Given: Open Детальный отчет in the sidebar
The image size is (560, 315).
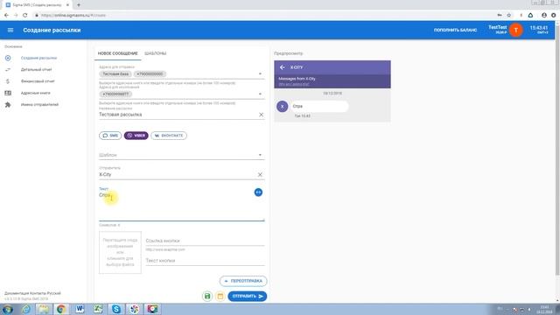Looking at the screenshot, I should (x=36, y=70).
